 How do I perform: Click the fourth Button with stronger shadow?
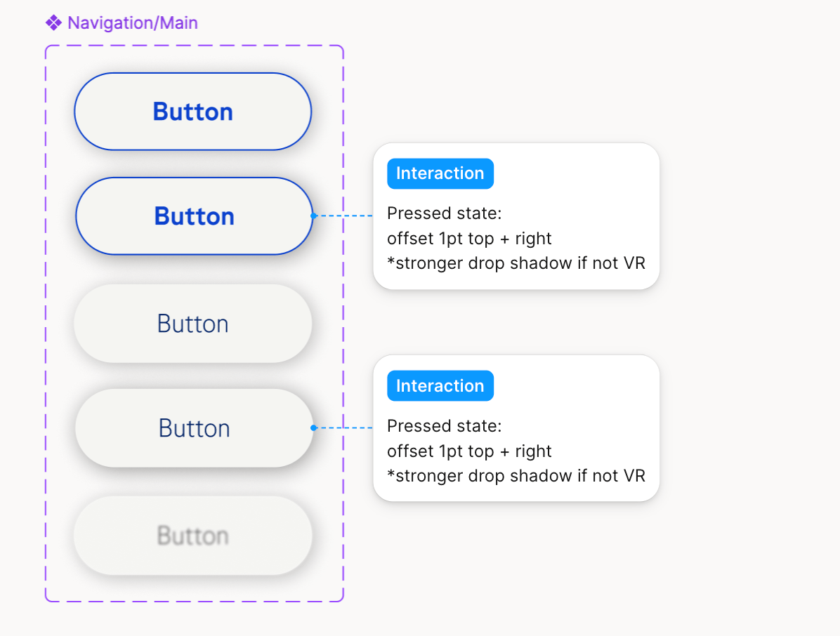195,428
